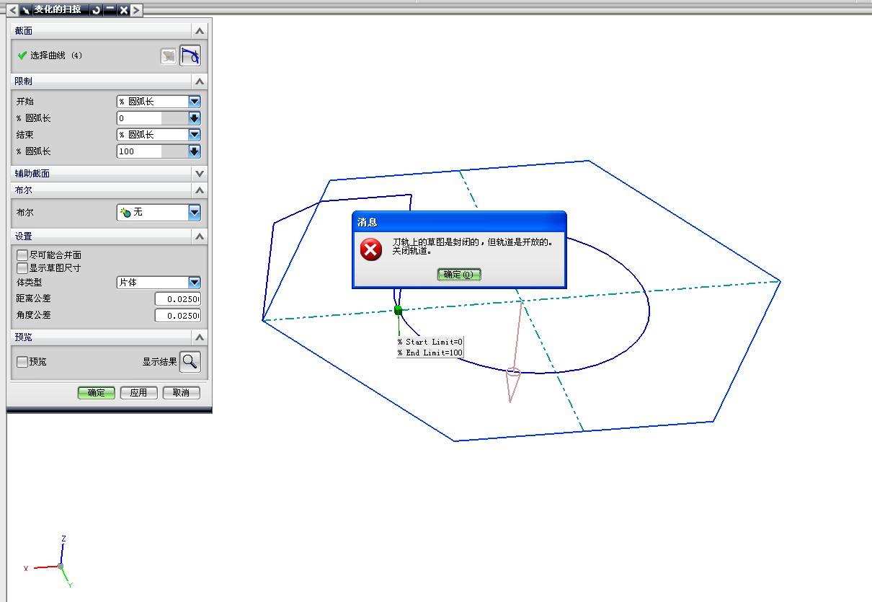Click the pin arrow icon beside 变化的扫掠 title

tap(26, 10)
